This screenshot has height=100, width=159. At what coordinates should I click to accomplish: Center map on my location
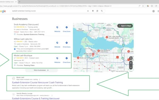[x=131, y=58]
